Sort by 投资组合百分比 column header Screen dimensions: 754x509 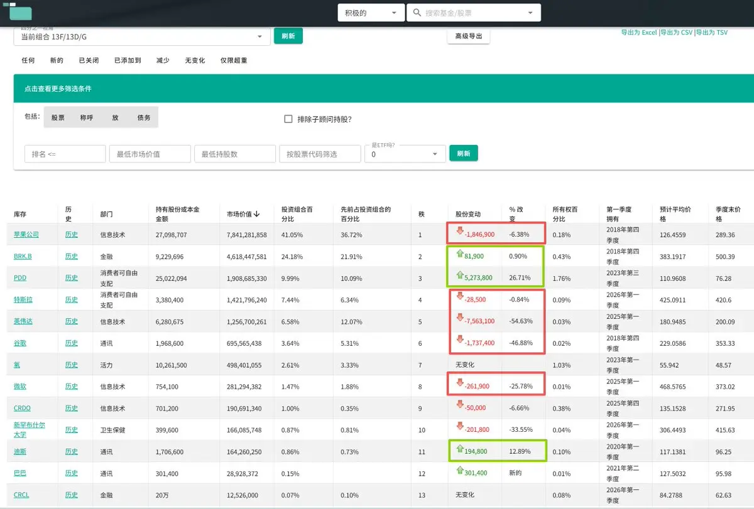coord(297,214)
